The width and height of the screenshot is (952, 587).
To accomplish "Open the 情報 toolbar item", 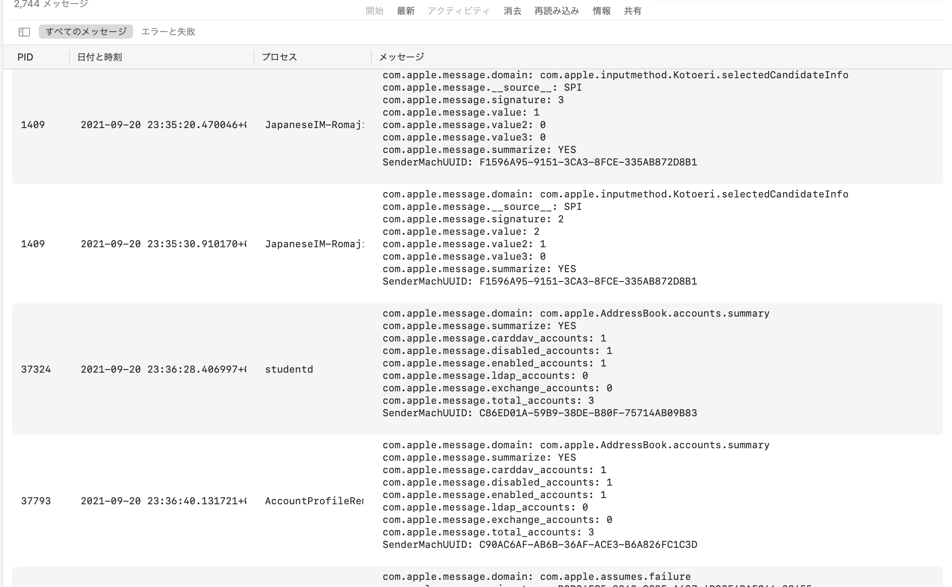I will [602, 11].
